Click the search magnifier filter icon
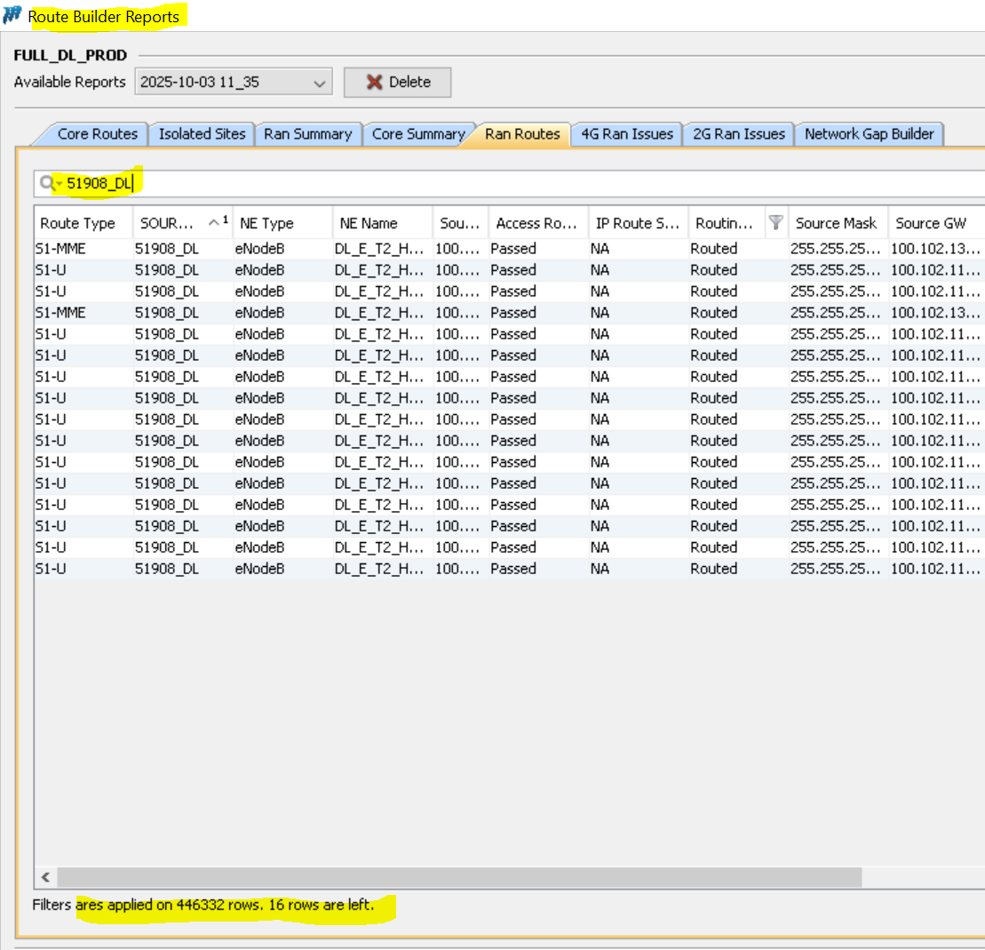985x950 pixels. (48, 184)
